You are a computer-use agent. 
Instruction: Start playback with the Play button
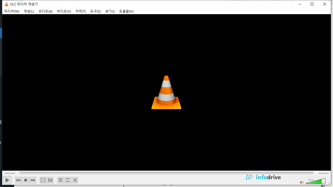click(7, 180)
